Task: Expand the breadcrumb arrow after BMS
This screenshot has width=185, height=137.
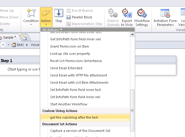Action: click(27, 45)
